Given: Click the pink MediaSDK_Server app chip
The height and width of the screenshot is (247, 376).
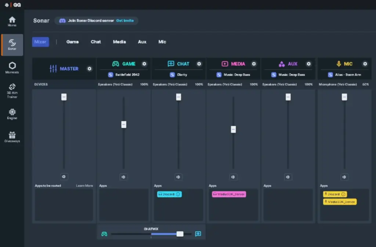Looking at the screenshot, I should click(229, 194).
